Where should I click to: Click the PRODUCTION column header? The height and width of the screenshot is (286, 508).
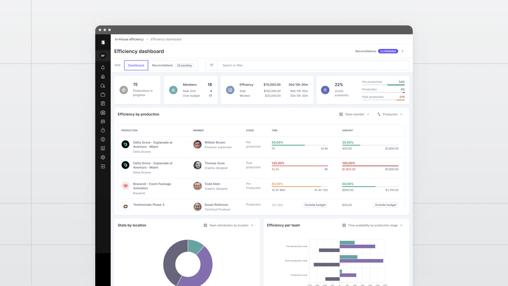(129, 131)
